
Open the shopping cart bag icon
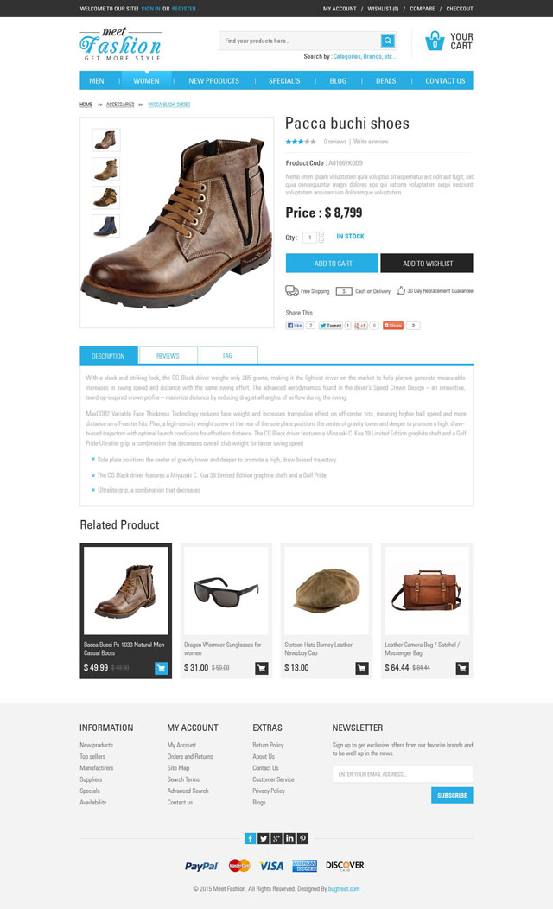(435, 41)
